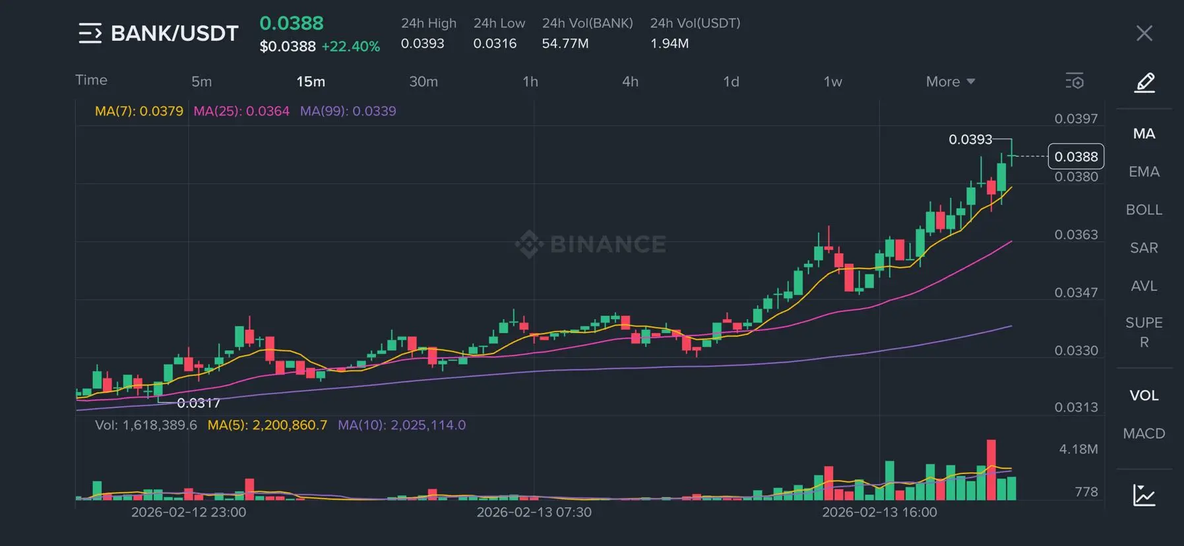The image size is (1184, 546).
Task: Click the 0.0317 low price marker
Action: point(199,403)
